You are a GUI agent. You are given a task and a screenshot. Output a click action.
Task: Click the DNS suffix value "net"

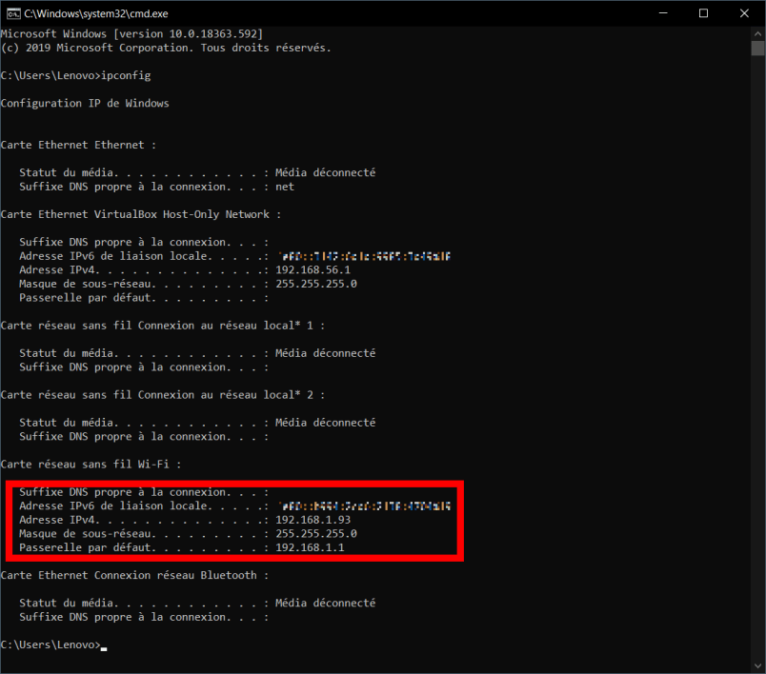285,187
